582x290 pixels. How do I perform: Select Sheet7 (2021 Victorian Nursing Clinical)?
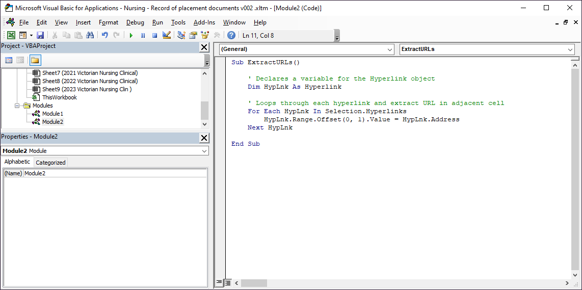(90, 73)
